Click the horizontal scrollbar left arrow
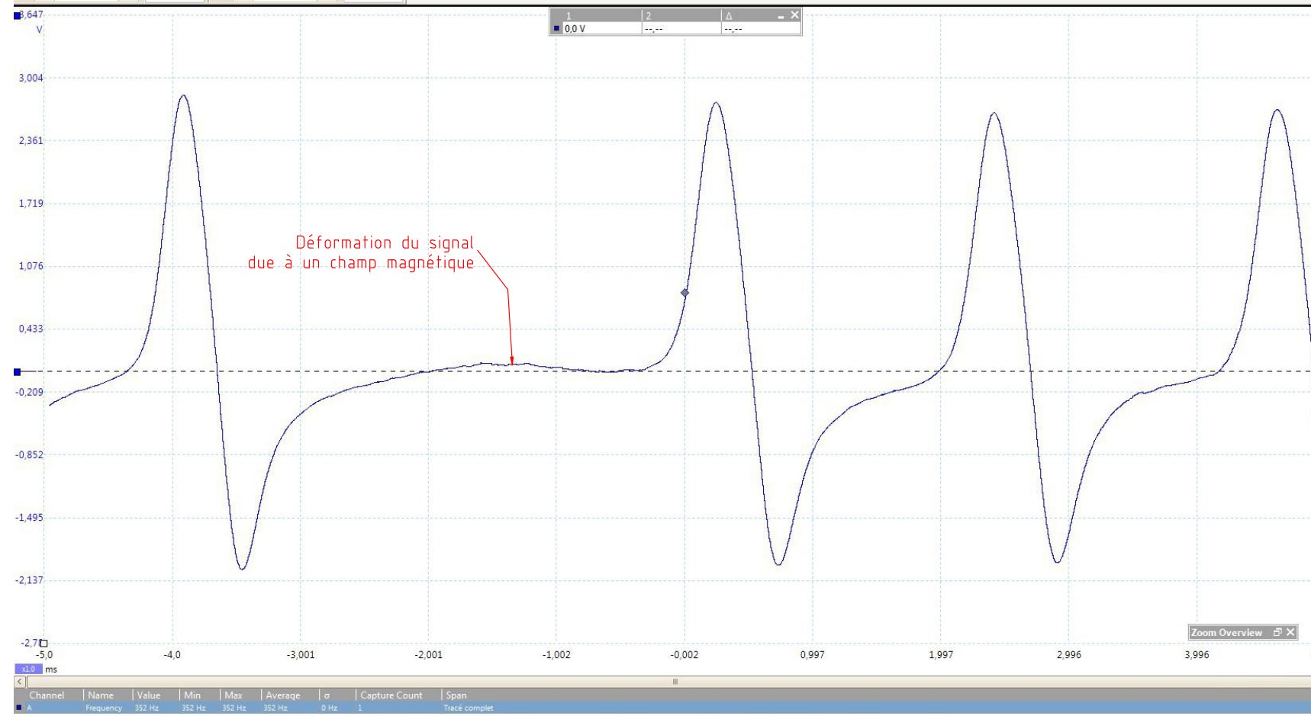The height and width of the screenshot is (716, 1311). click(x=20, y=681)
